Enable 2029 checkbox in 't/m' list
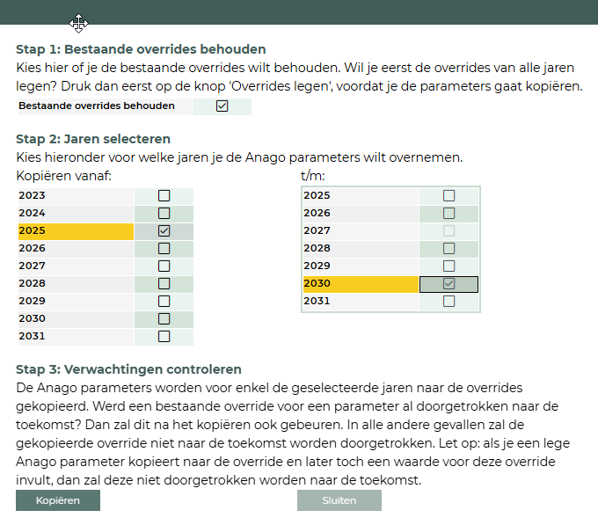Screen dimensions: 598x525 click(449, 266)
